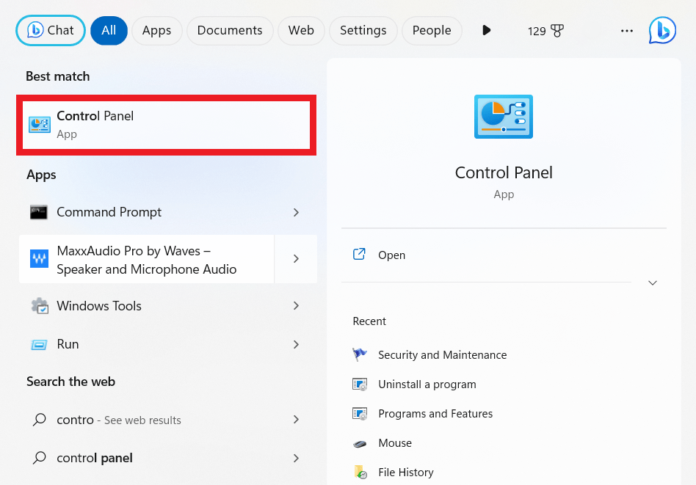
Task: Select the All search filter tab
Action: [109, 31]
